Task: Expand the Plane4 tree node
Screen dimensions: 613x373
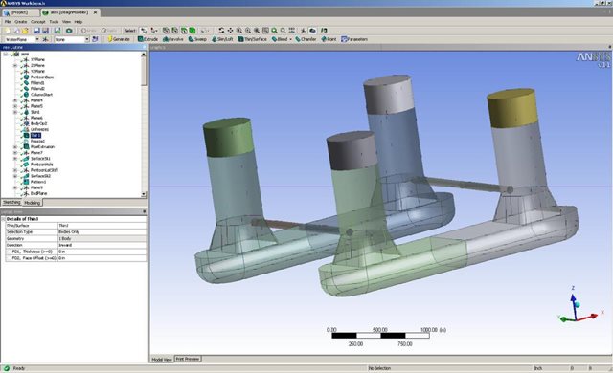Action: (15, 100)
